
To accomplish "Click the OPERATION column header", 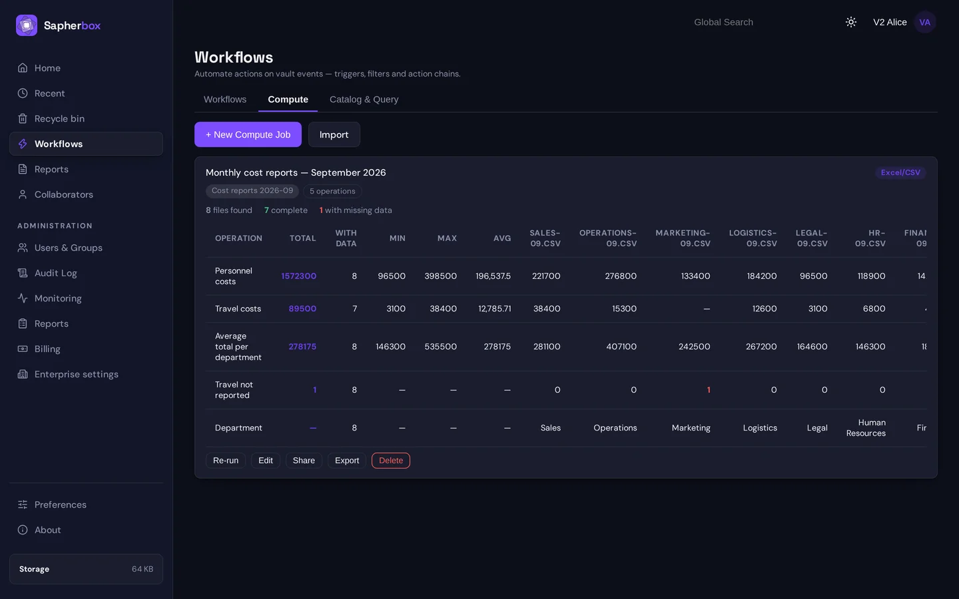I will tap(238, 238).
